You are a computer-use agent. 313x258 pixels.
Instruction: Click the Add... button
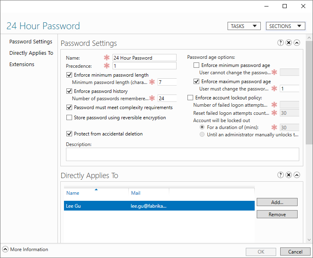[x=277, y=202]
